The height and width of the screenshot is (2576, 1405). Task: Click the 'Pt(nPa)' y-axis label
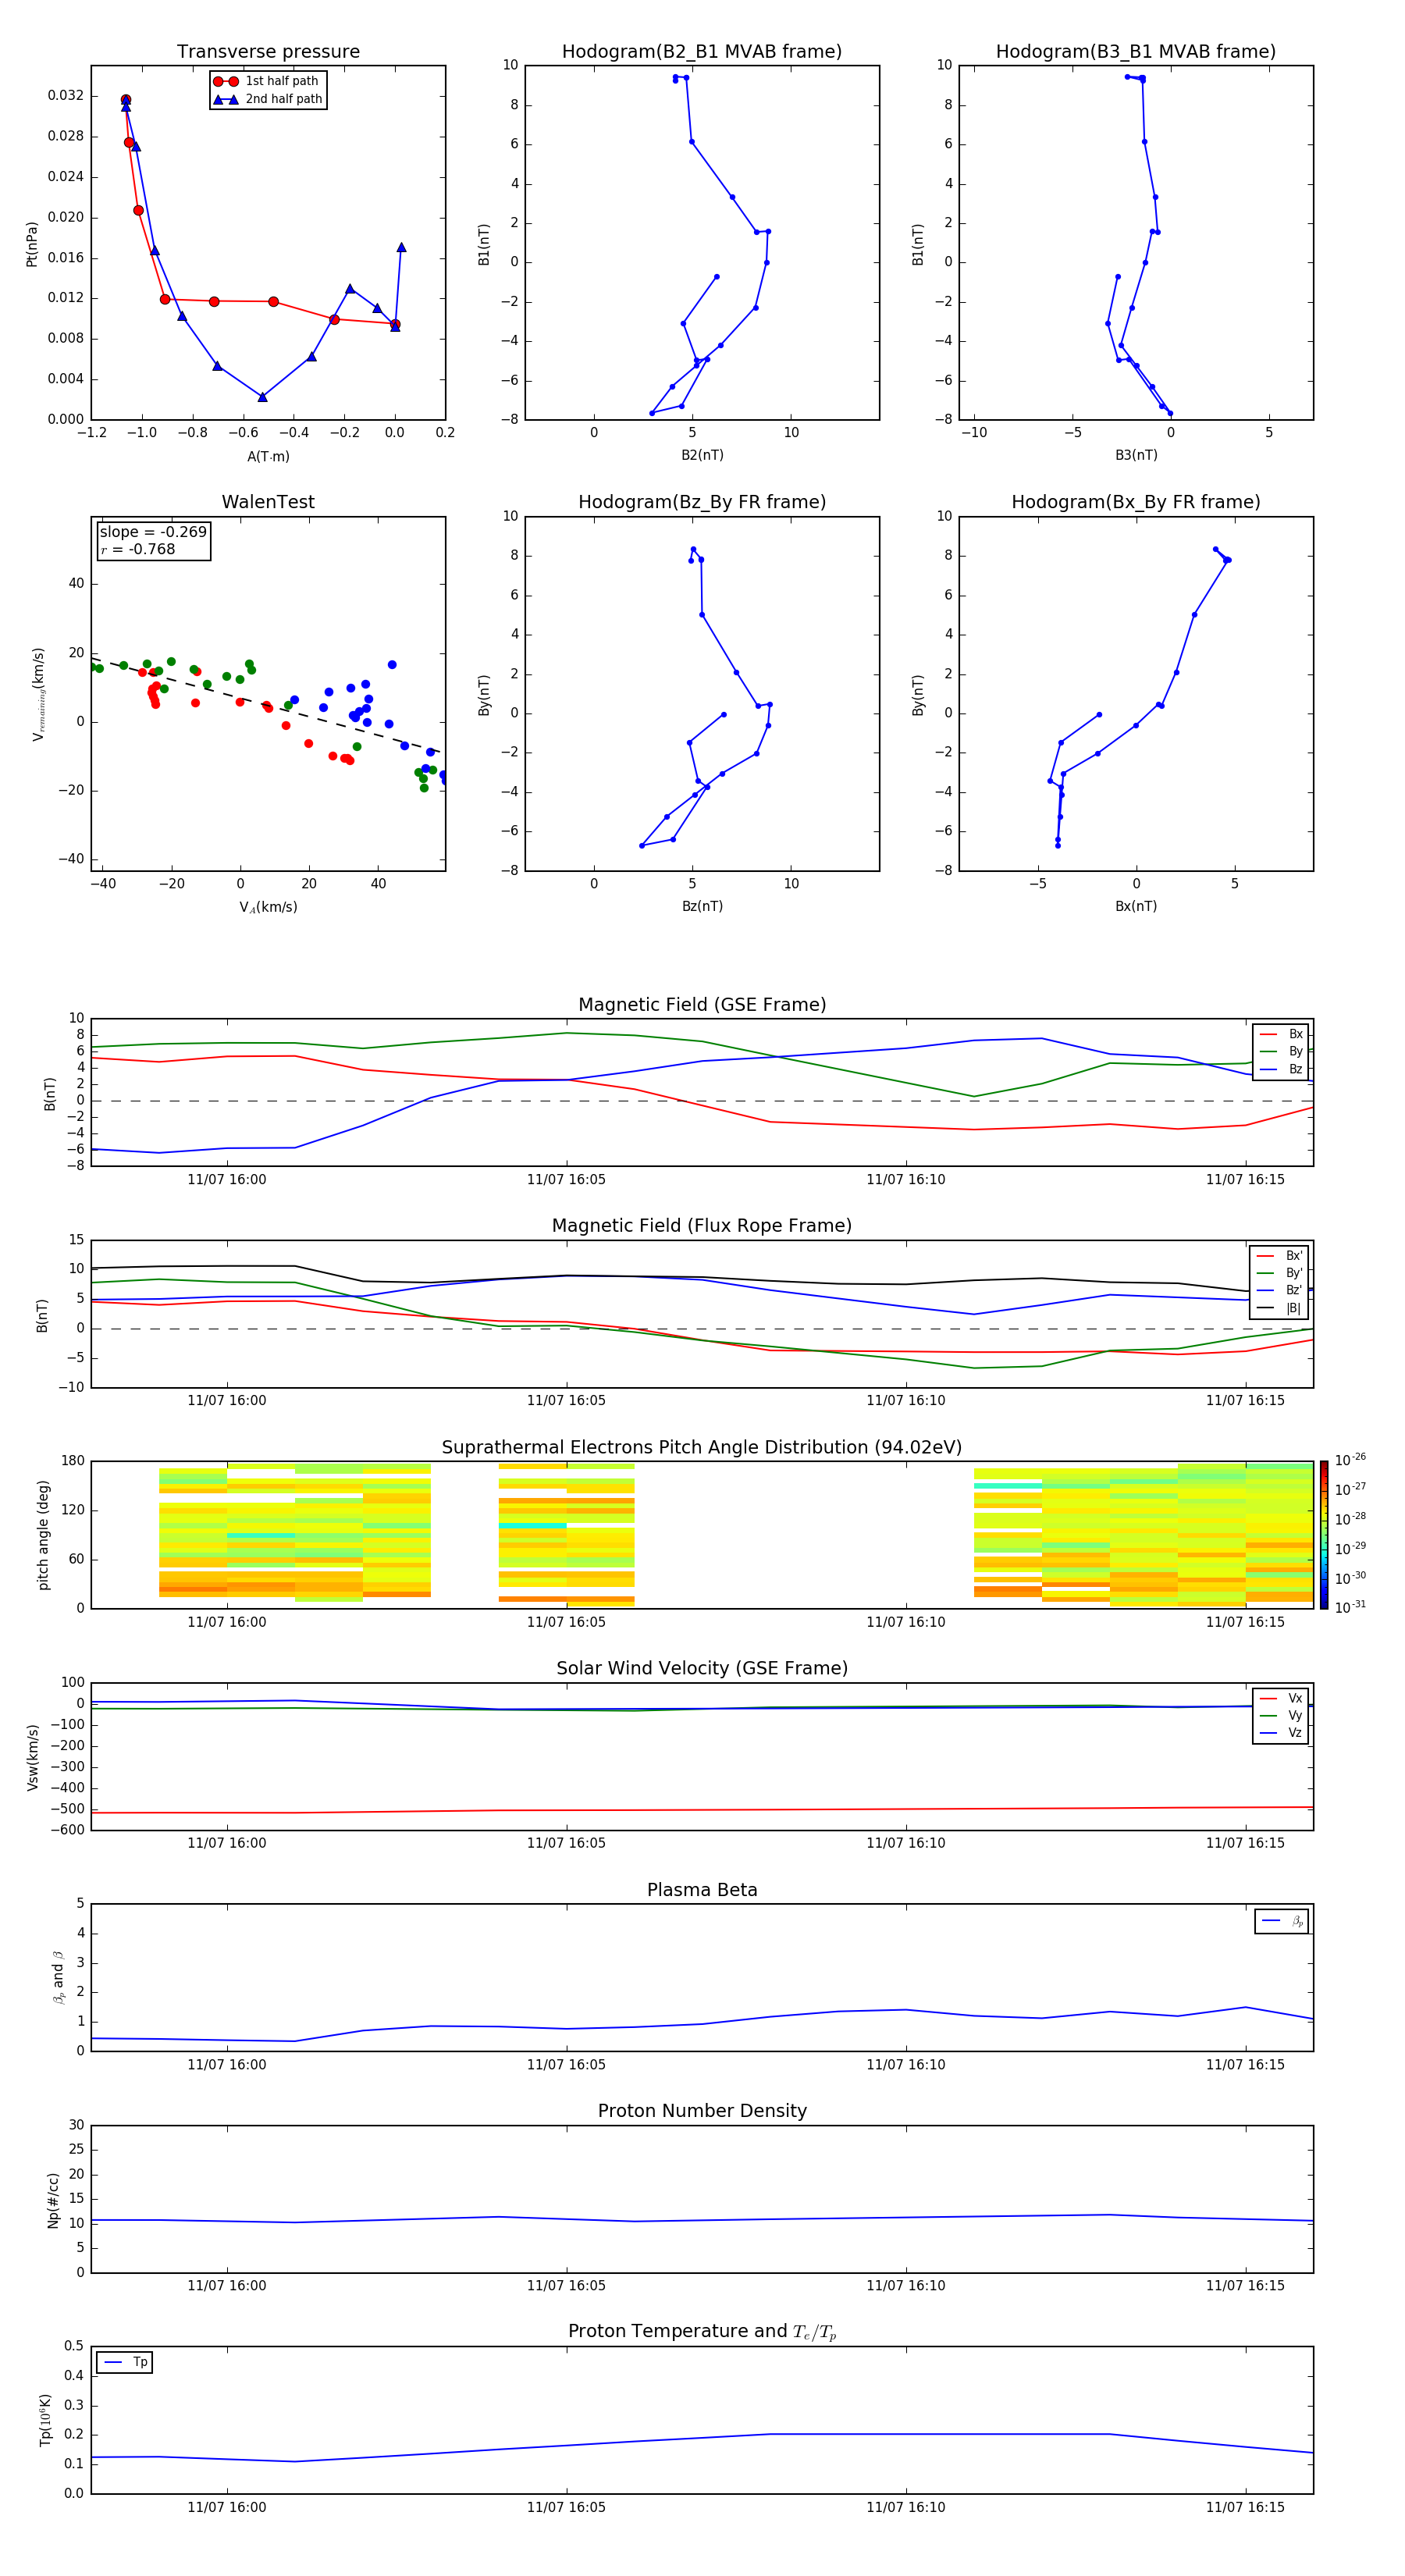31,243
